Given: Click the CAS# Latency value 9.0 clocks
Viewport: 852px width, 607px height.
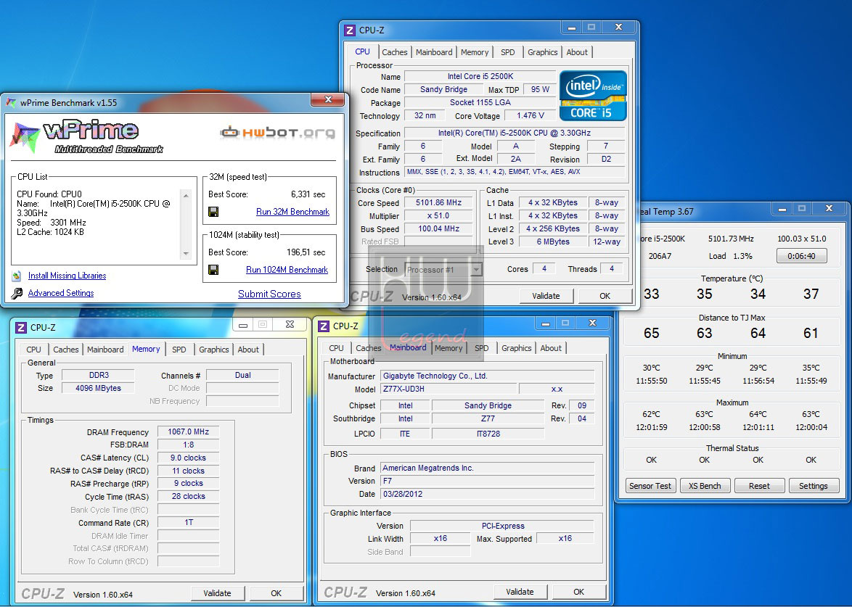Looking at the screenshot, I should (188, 458).
